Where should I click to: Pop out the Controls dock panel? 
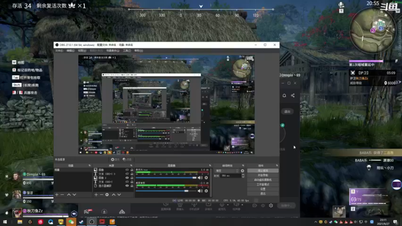point(277,166)
